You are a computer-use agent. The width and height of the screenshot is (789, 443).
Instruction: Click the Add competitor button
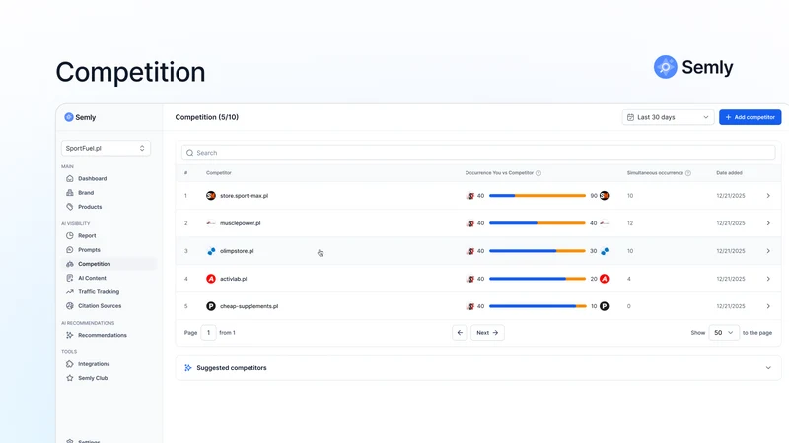[x=750, y=117]
